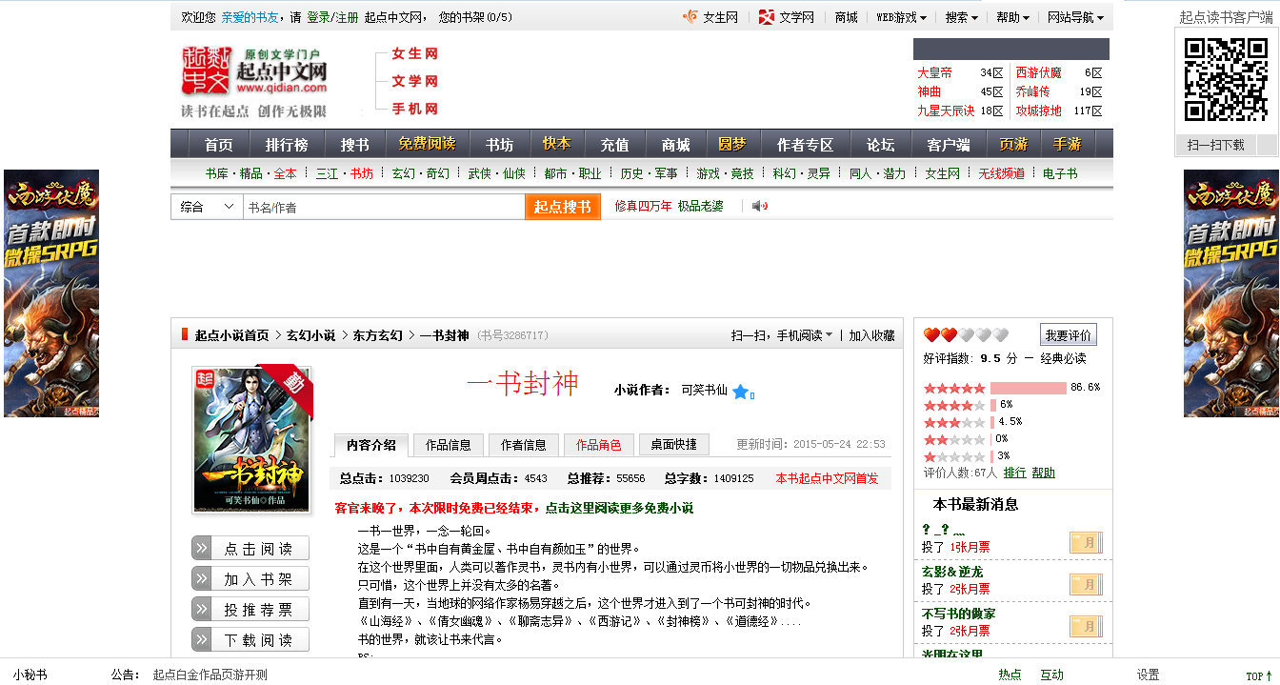Open 免费阅读 in main navigation
The image size is (1280, 685).
pos(427,144)
